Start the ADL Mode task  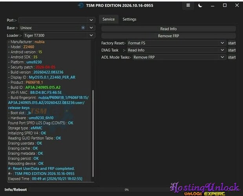tap(232, 57)
